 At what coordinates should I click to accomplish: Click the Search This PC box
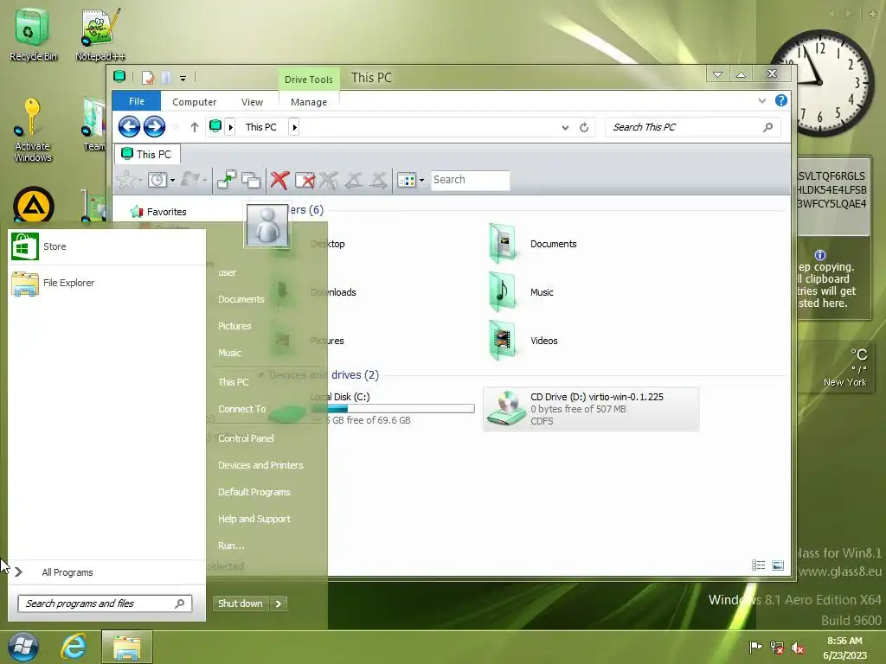[693, 127]
